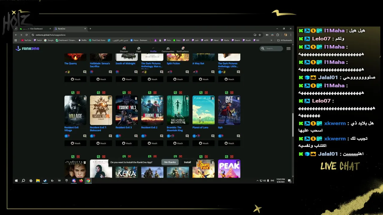Open Chrome three-dot menu
This screenshot has width=383, height=215.
click(291, 35)
